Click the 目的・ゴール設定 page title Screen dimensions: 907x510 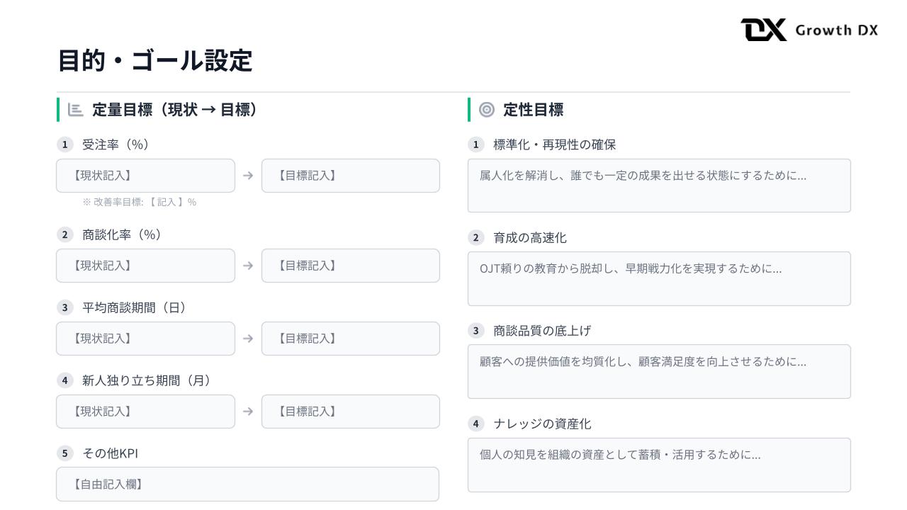coord(154,60)
